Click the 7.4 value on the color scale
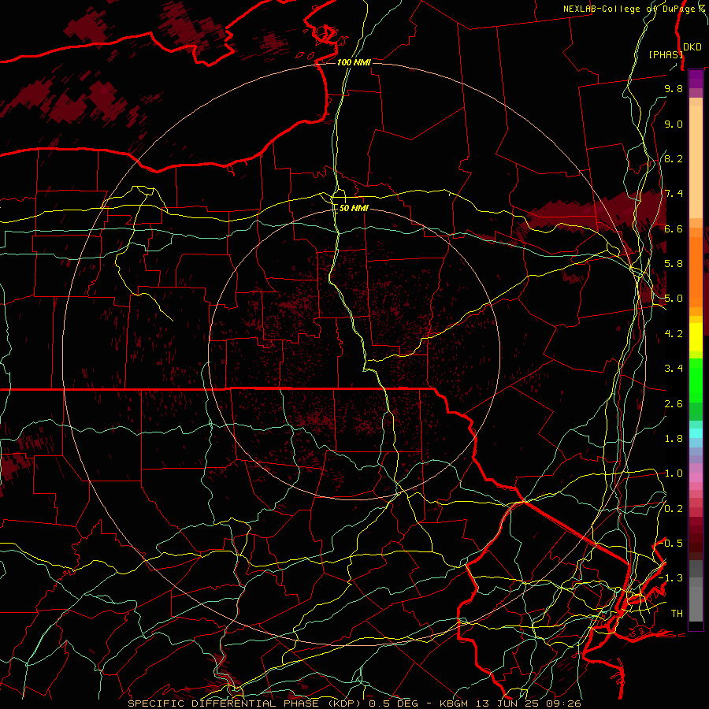Image resolution: width=709 pixels, height=709 pixels. coord(674,194)
